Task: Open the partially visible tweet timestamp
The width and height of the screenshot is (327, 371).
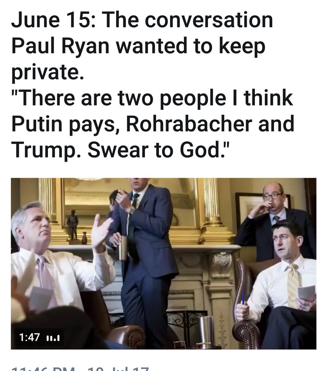Action: tap(81, 369)
